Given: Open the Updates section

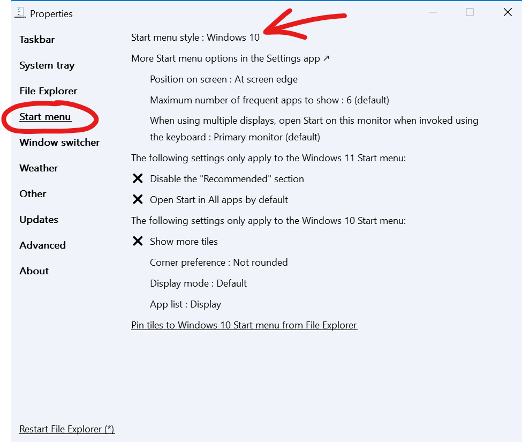Looking at the screenshot, I should click(x=39, y=220).
